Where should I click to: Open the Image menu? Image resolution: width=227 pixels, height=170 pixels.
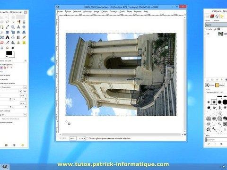click(x=96, y=11)
